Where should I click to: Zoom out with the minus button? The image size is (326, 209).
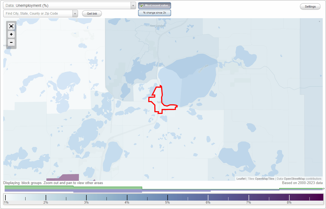point(11,43)
